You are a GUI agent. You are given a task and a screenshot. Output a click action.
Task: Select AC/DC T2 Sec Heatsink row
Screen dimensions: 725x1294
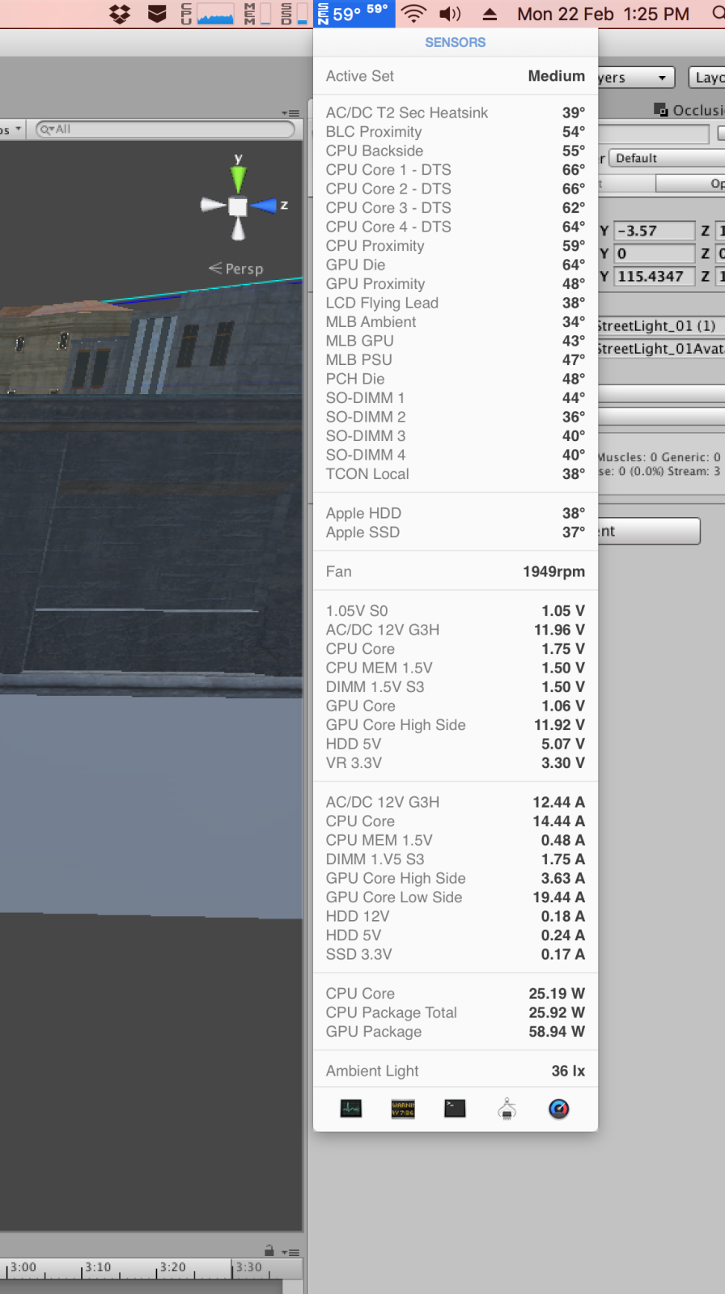[x=456, y=112]
